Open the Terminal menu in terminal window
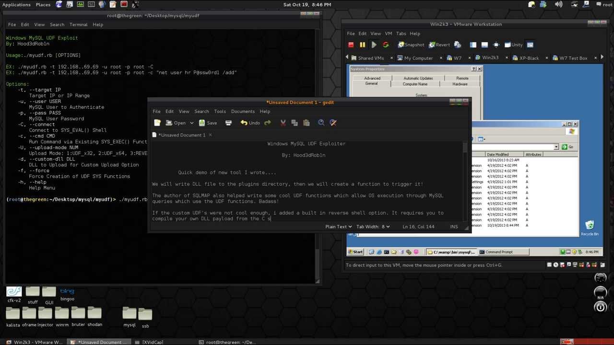The image size is (614, 345). tap(78, 24)
